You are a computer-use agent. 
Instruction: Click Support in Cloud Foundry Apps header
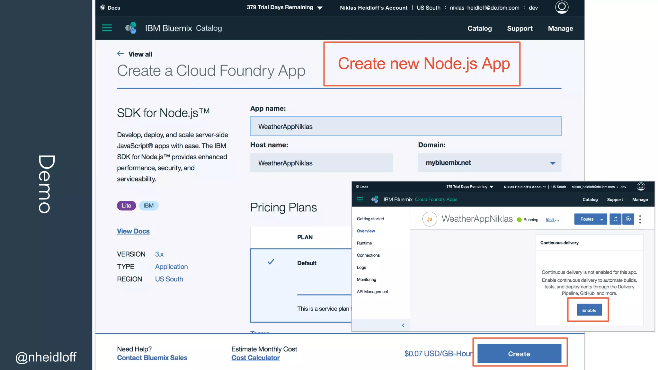(x=615, y=199)
